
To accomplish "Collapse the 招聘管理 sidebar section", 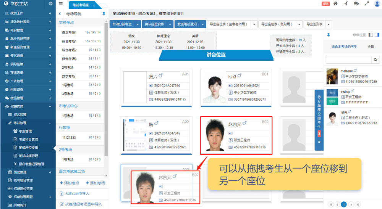I will tap(50, 106).
